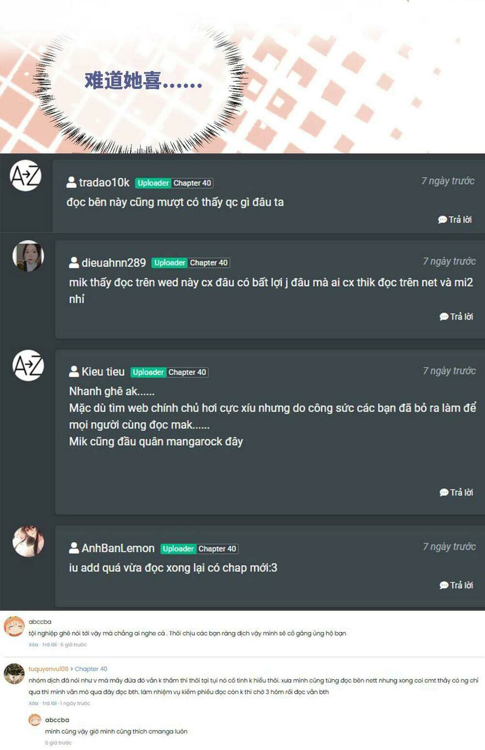
Task: Click Kieu tieu's A-Z avatar icon
Action: (x=28, y=365)
